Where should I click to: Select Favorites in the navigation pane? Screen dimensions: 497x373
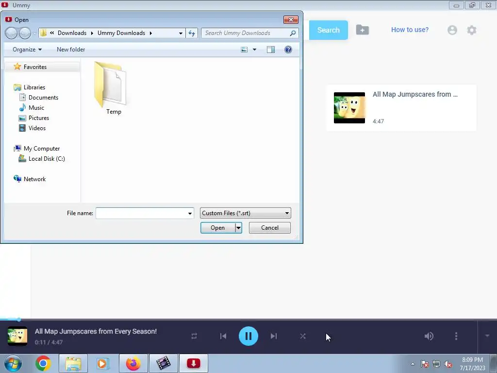(x=35, y=67)
